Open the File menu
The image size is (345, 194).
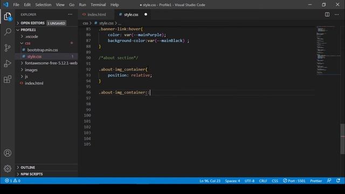click(16, 5)
